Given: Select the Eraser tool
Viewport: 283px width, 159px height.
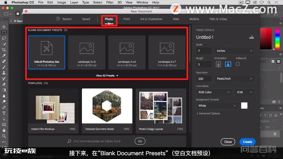Looking at the screenshot, I should coord(4,85).
